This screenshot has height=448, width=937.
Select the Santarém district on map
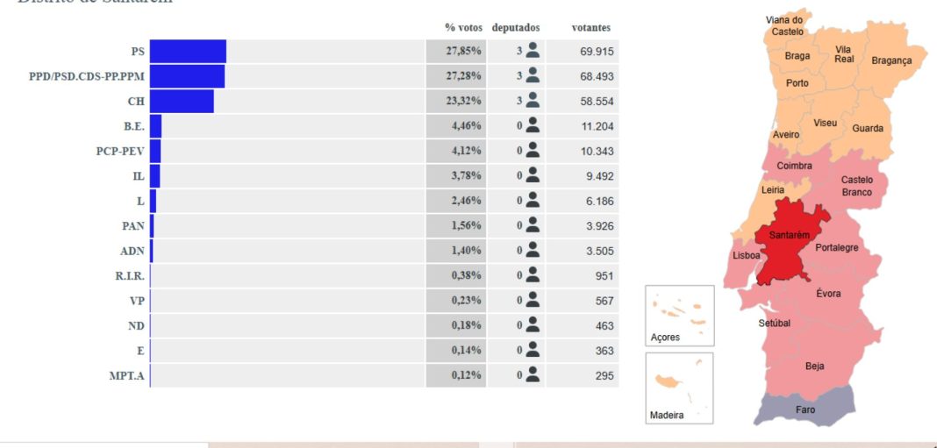789,241
